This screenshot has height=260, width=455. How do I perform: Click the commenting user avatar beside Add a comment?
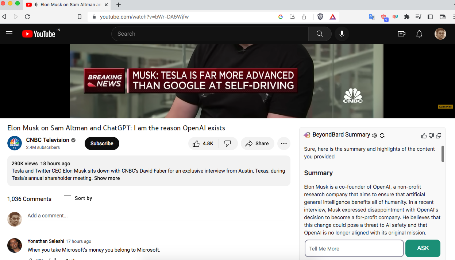pos(15,219)
